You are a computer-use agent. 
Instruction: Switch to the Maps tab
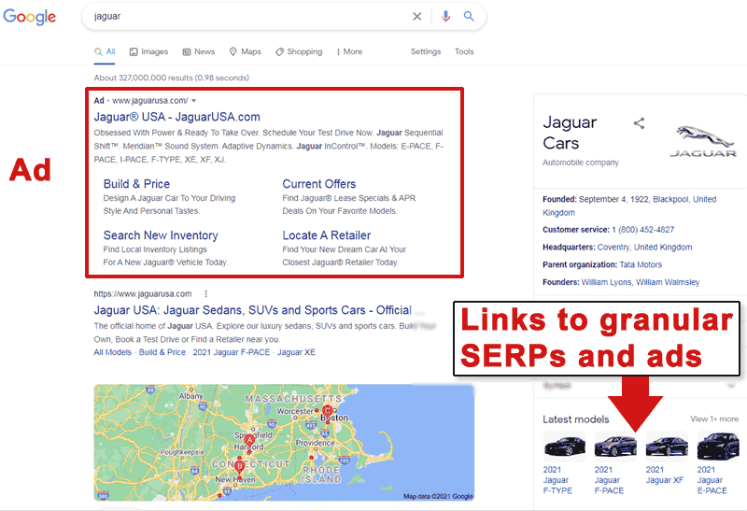point(246,51)
